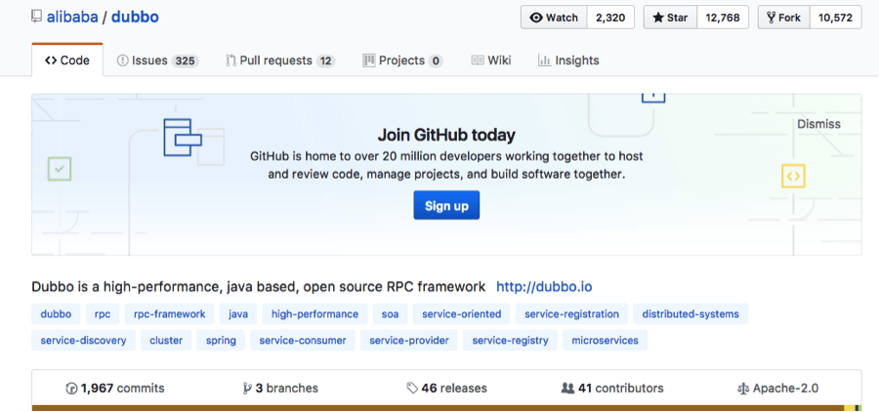Open the Insights tab
Viewport: 879px width, 412px height.
coord(568,61)
